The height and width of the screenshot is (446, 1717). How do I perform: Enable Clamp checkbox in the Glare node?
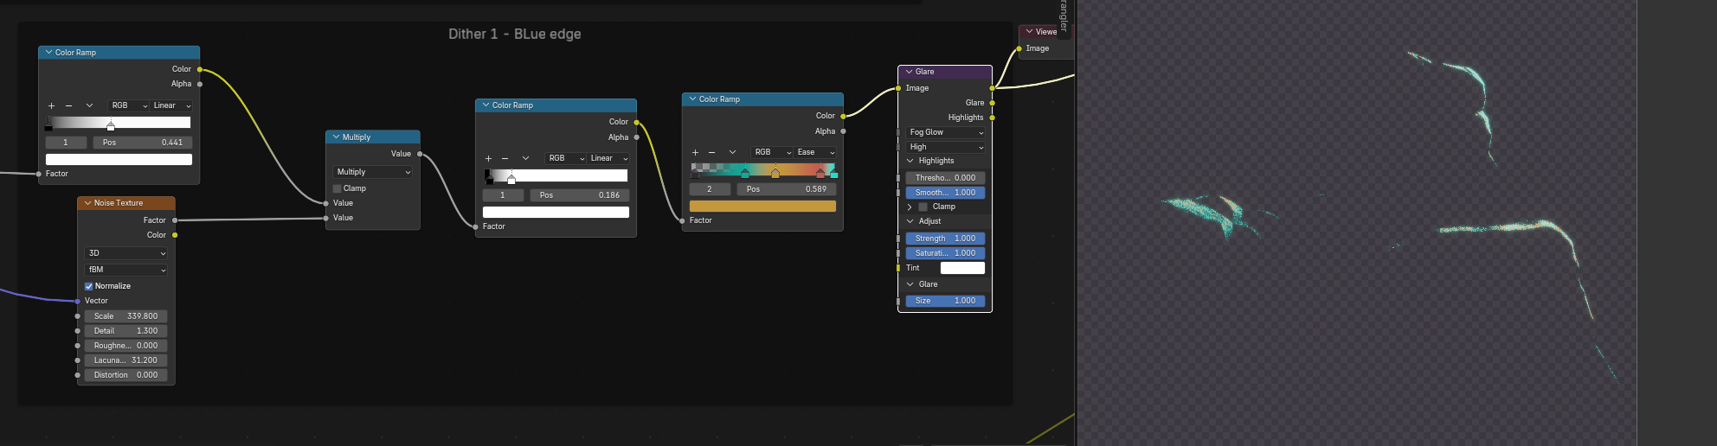click(x=923, y=207)
